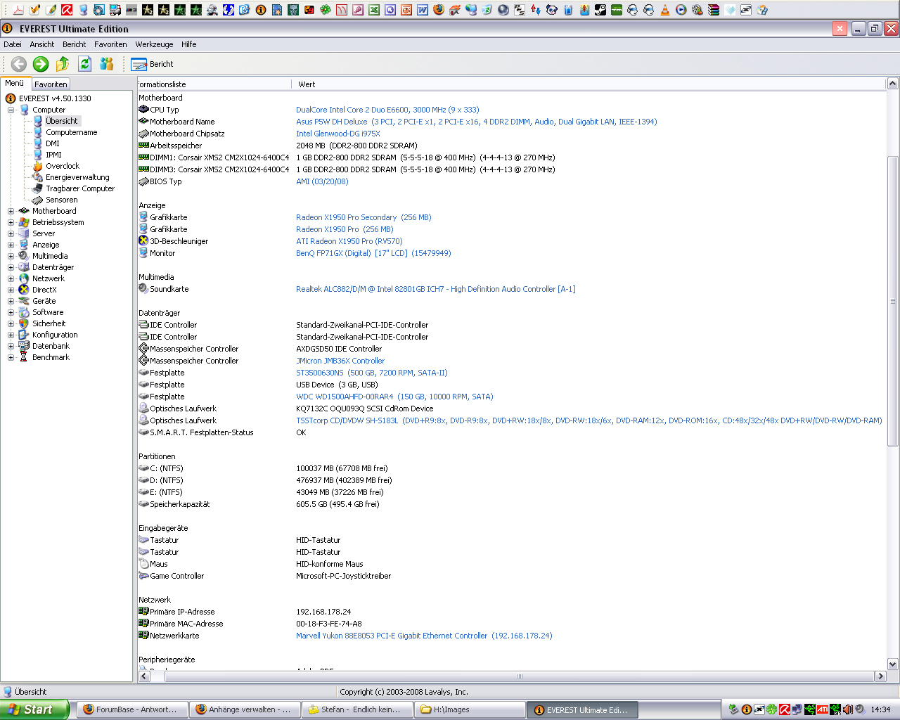Click ICQ flower icon in system tray
The image size is (900, 720).
pyautogui.click(x=771, y=709)
